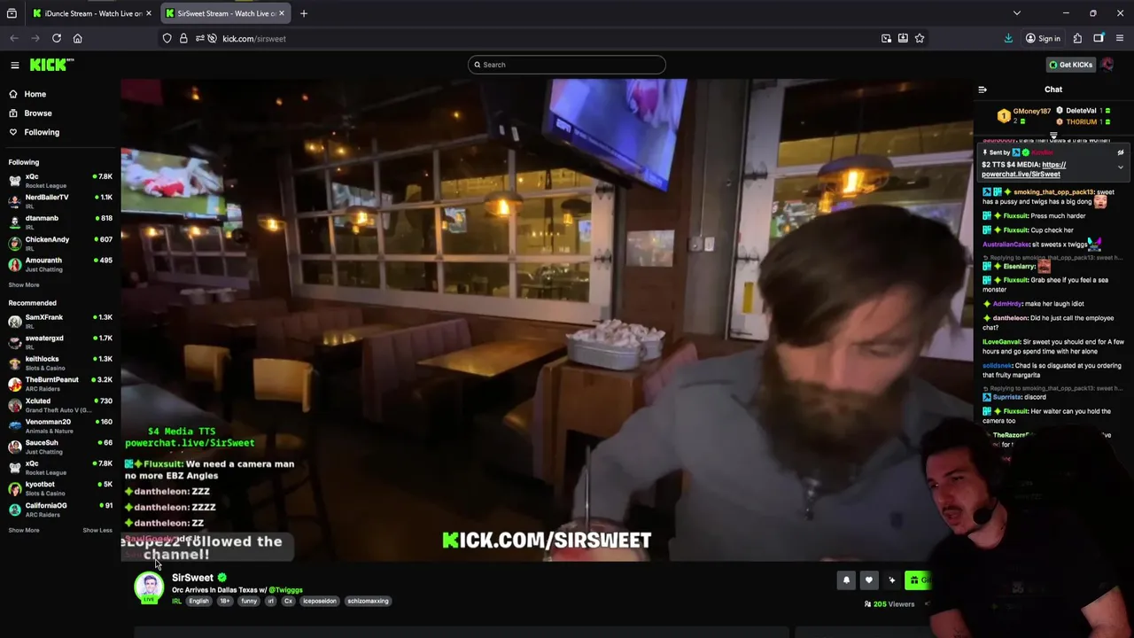
Task: Open ChickenAndy channel
Action: 60,243
